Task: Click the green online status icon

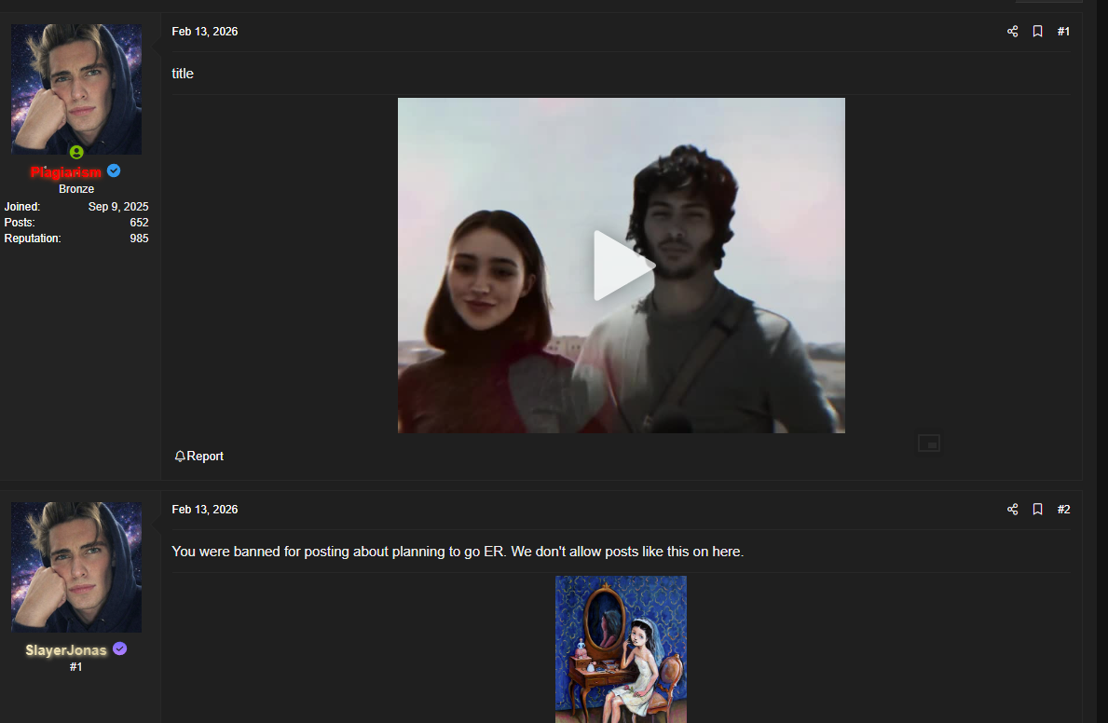Action: point(76,153)
